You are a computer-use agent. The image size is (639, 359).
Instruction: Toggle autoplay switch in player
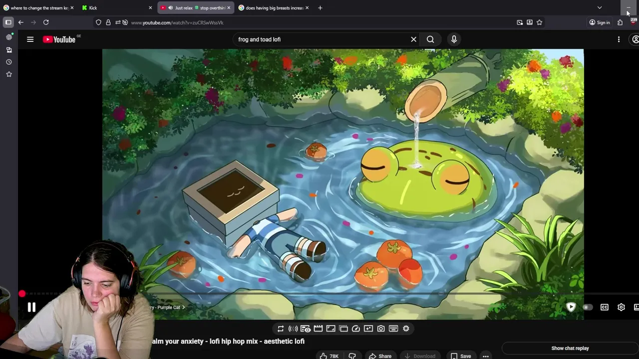[x=588, y=308]
